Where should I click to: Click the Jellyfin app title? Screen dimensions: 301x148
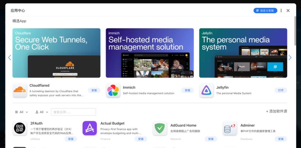(222, 87)
